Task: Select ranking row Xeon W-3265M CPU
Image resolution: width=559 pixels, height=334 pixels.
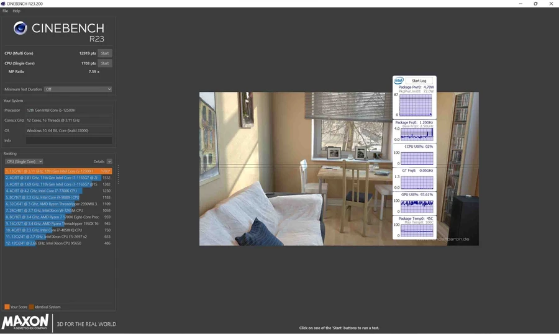Action: tap(58, 210)
